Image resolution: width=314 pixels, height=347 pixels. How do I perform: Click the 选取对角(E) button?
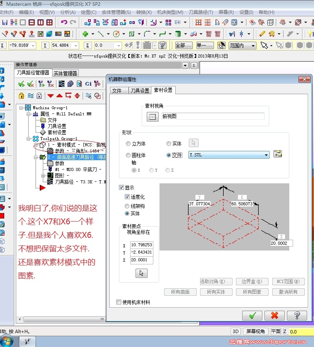tap(216, 281)
